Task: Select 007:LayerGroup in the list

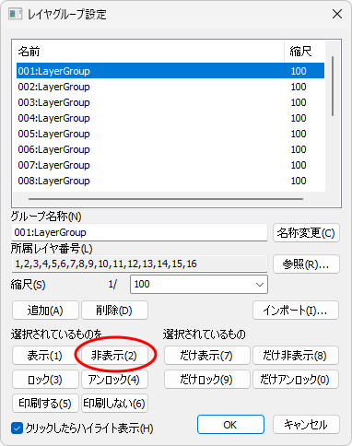Action: tap(170, 165)
